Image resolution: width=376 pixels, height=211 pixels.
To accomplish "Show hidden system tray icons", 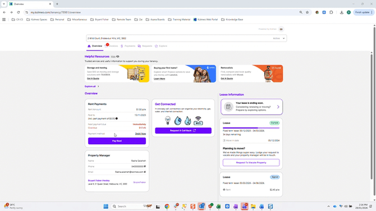I will tap(328, 207).
